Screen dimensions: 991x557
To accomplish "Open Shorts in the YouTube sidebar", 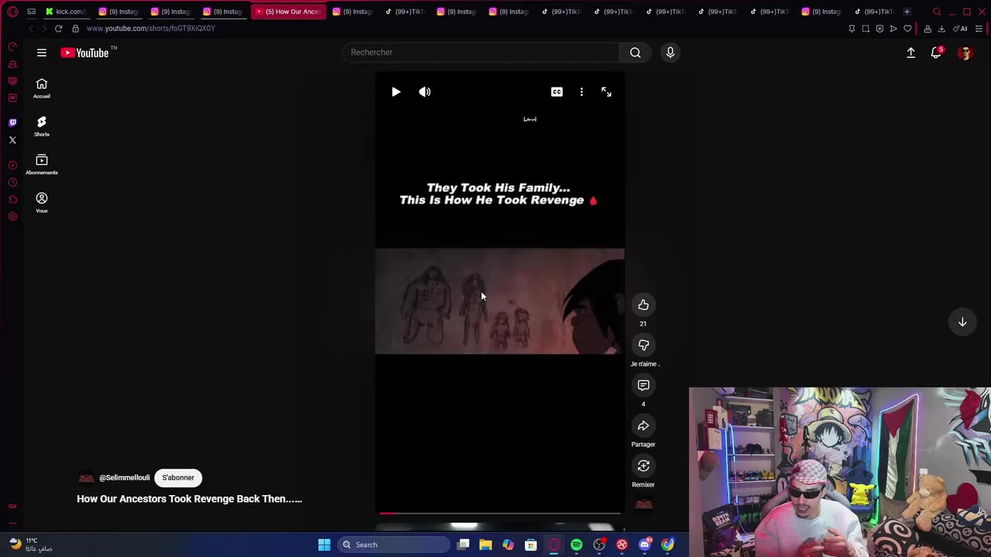I will [42, 126].
